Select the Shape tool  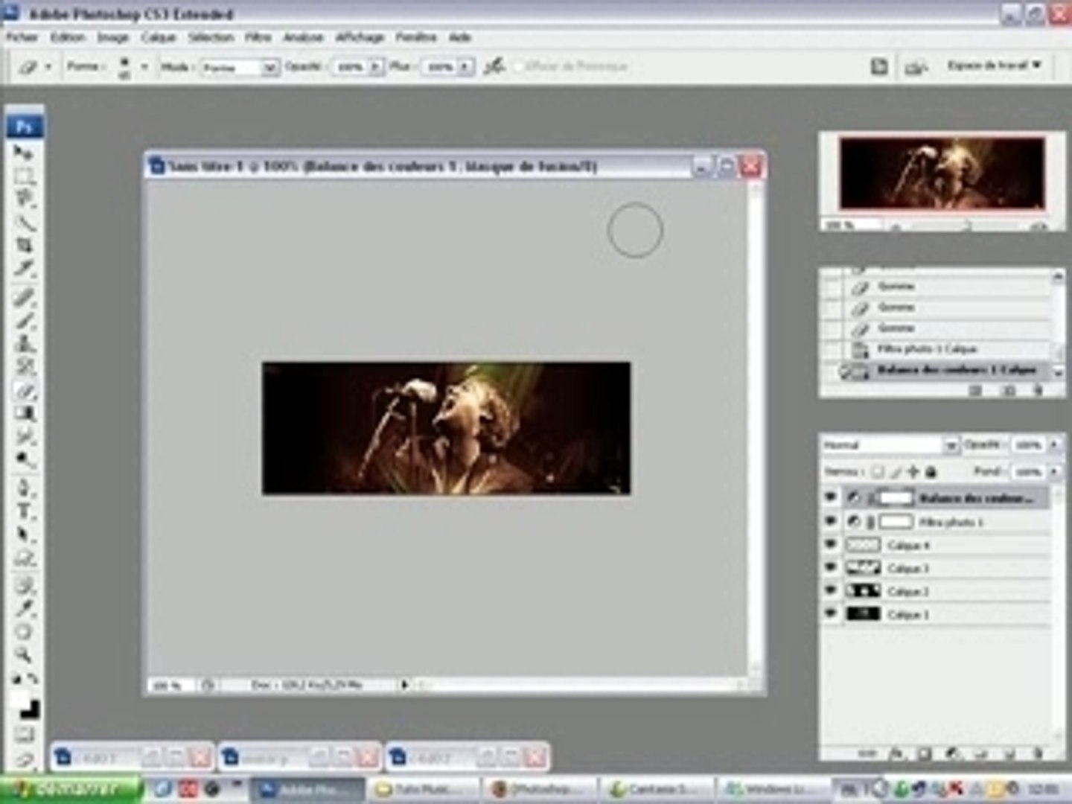pyautogui.click(x=24, y=558)
